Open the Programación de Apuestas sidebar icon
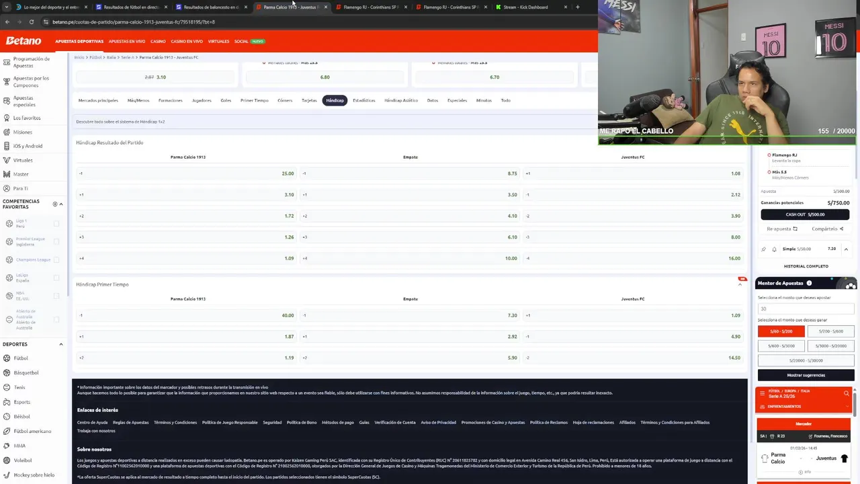860x484 pixels. (7, 63)
